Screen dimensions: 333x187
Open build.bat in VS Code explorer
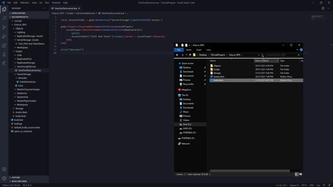tap(18, 120)
